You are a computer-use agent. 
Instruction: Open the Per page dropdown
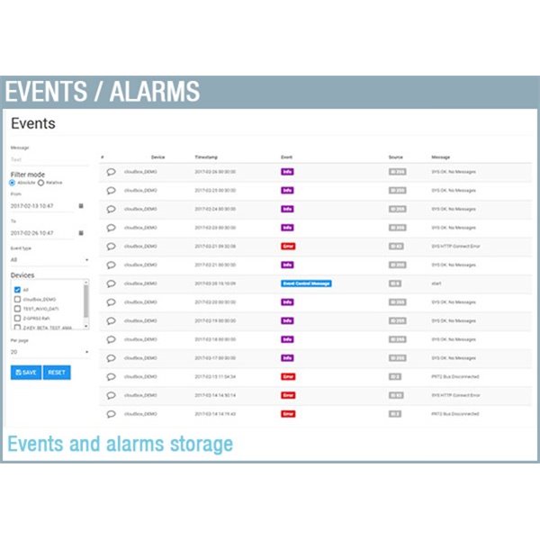(x=49, y=353)
